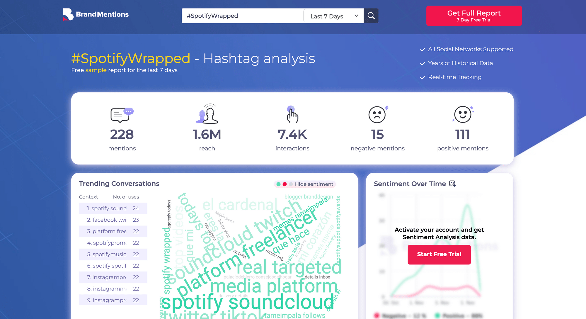
Task: Click Get Full Report button
Action: click(474, 16)
